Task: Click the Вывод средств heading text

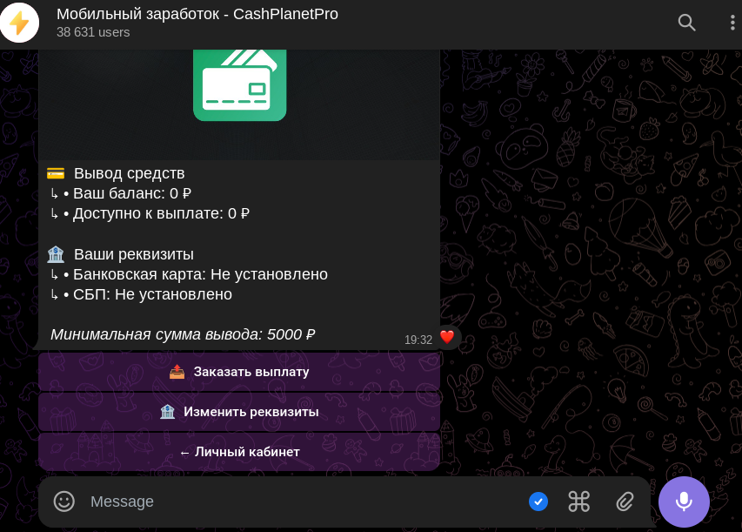Action: [130, 173]
